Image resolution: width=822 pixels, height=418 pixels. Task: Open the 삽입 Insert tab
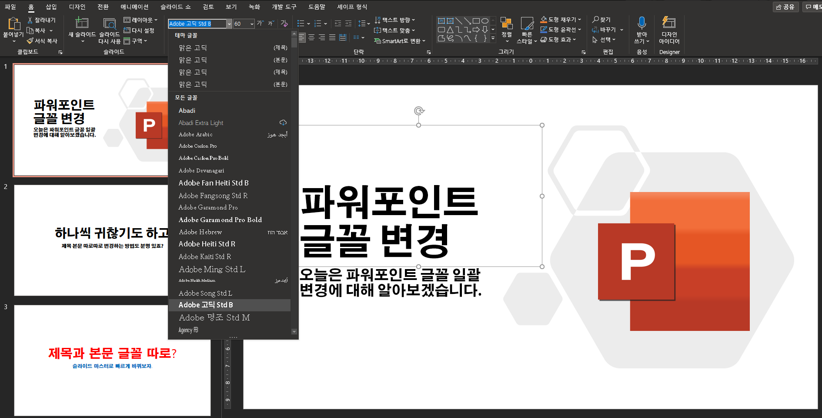[51, 7]
